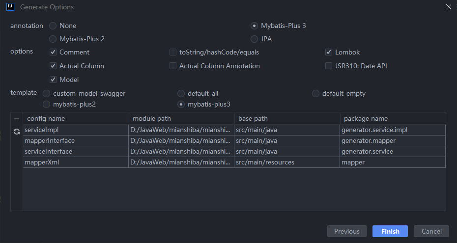Go back with the Previous button
The image size is (457, 243).
(347, 231)
